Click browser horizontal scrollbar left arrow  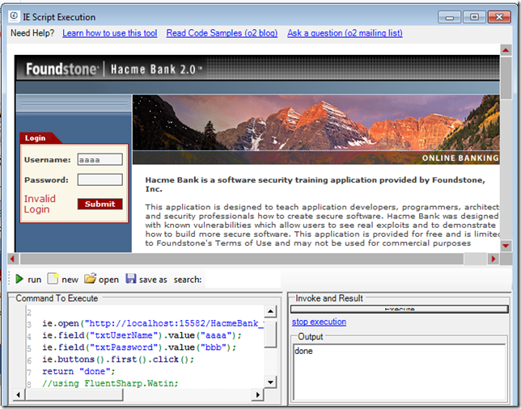tap(13, 259)
